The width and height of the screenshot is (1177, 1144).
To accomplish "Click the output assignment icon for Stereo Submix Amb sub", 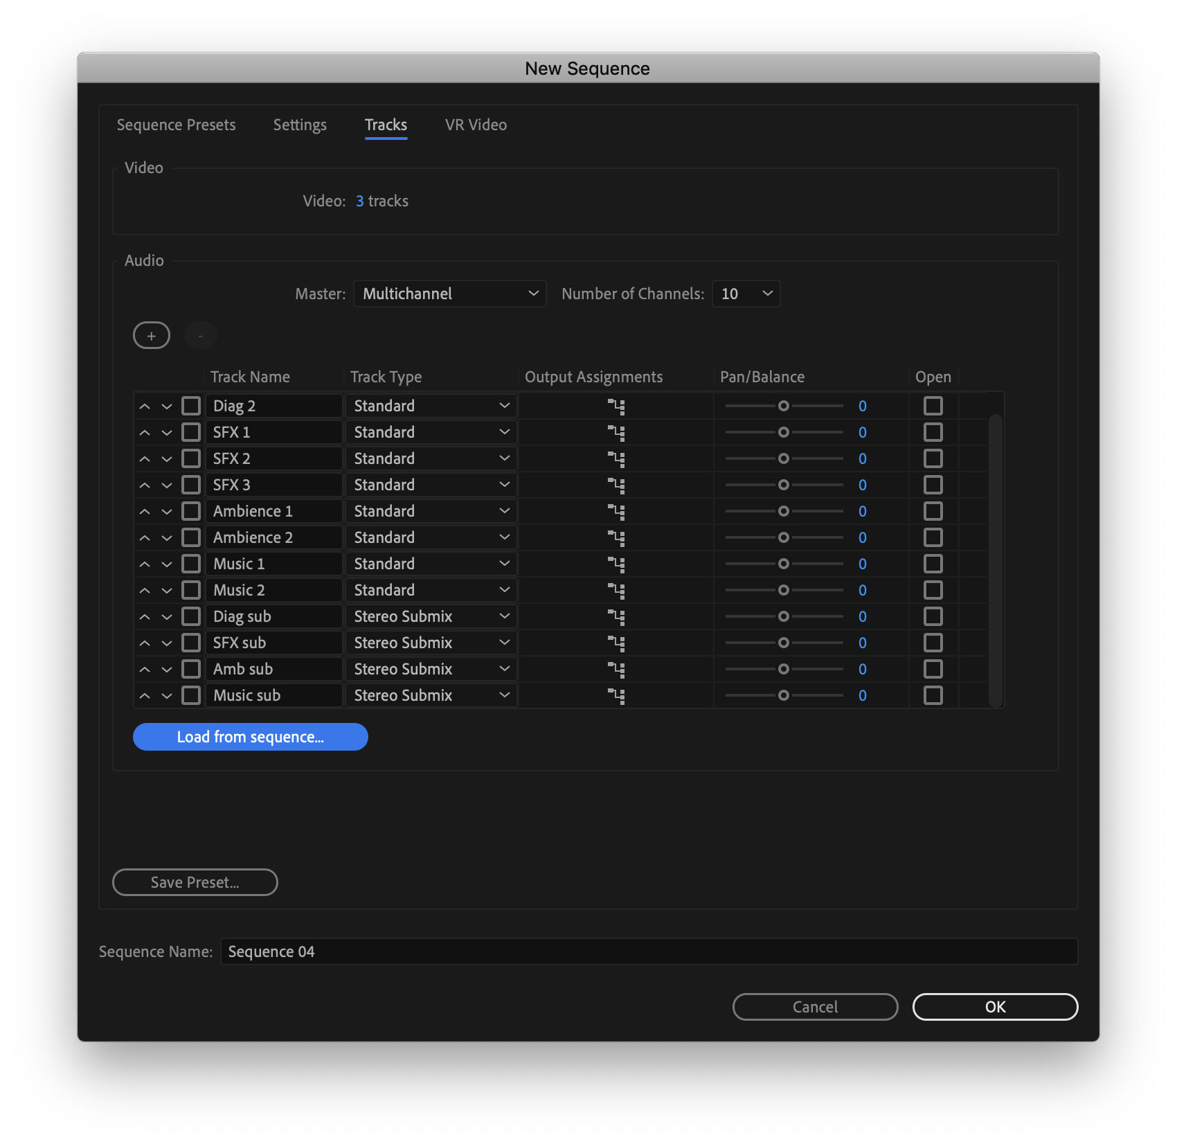I will (x=616, y=668).
